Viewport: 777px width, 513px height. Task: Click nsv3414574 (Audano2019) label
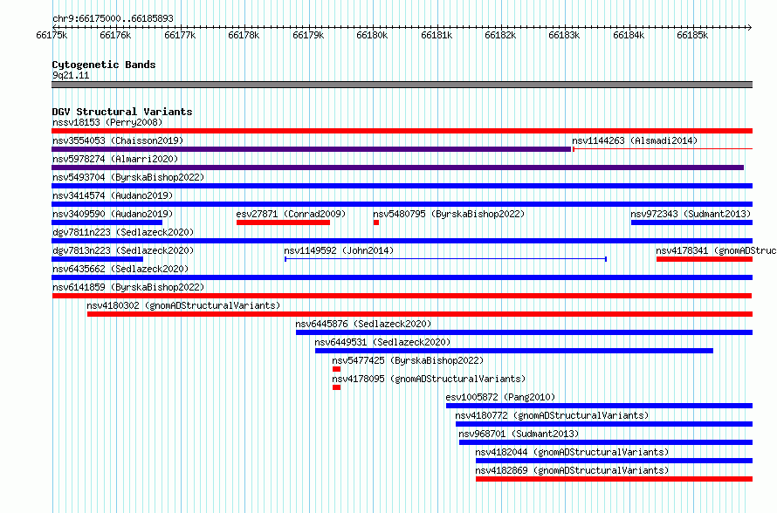[x=113, y=195]
